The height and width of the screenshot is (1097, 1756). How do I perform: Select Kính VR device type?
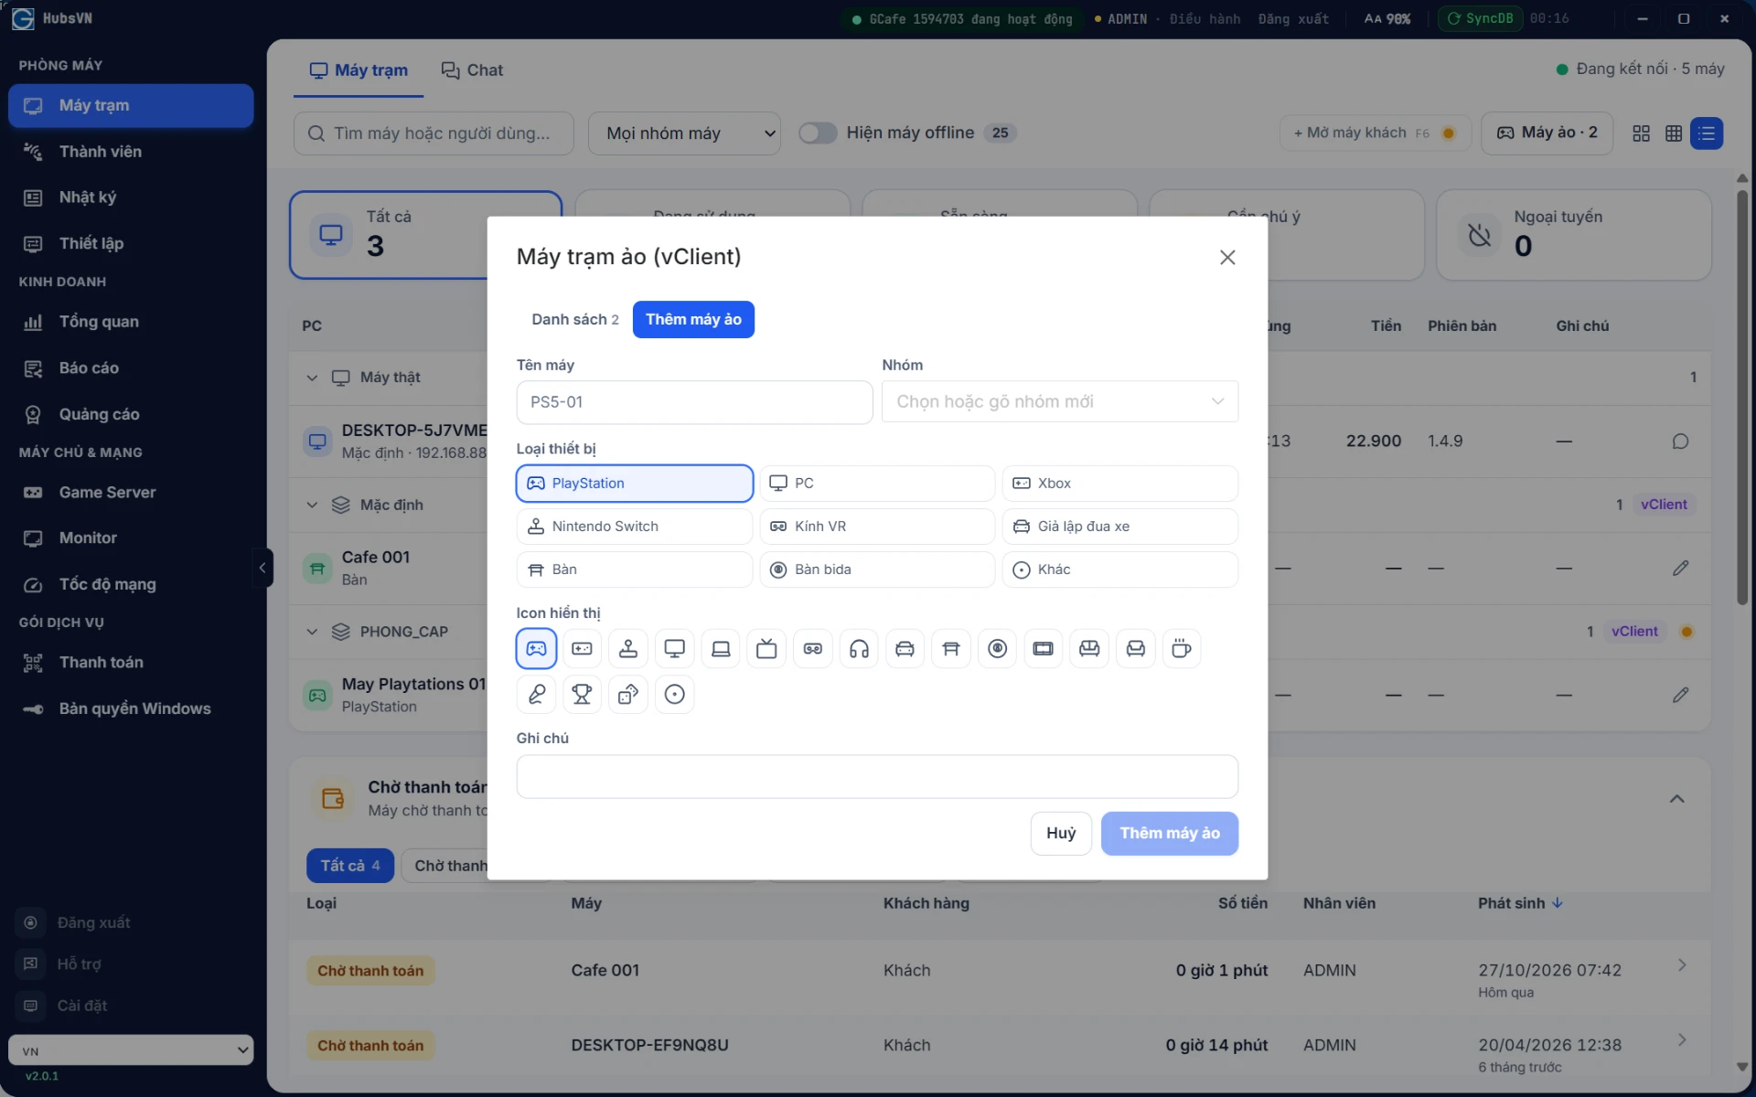(877, 527)
